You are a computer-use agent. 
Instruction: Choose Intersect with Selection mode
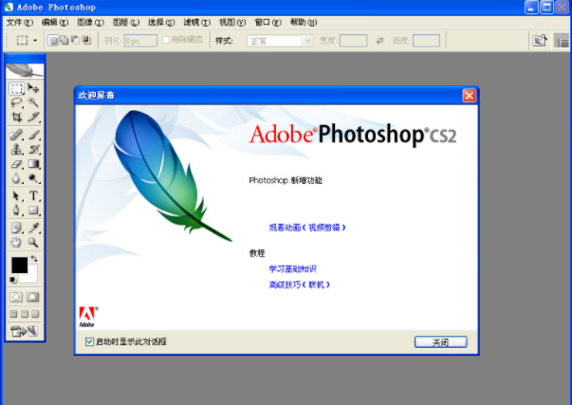[x=86, y=40]
